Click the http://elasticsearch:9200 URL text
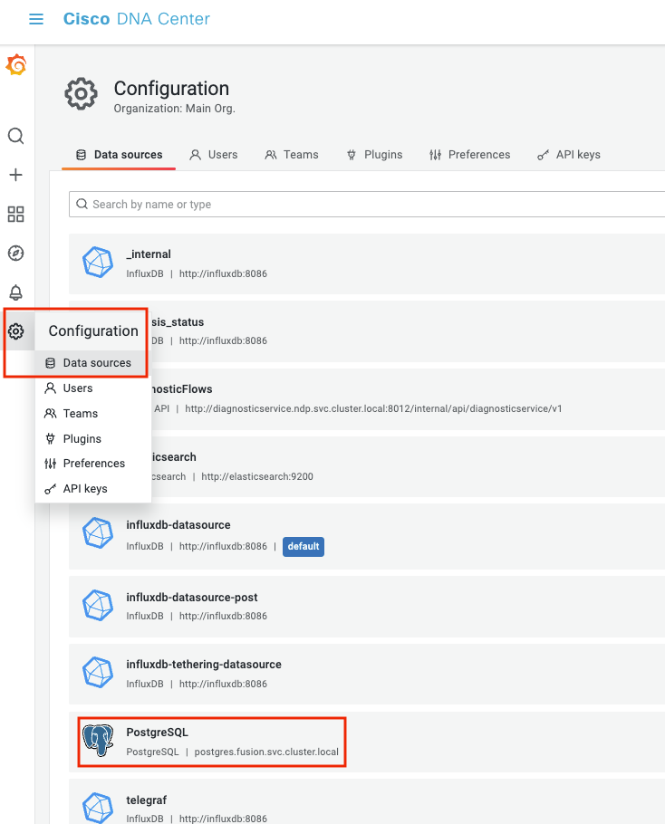The width and height of the screenshot is (665, 824). [x=257, y=476]
